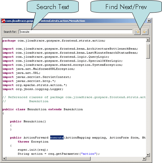Click the org.jboss.logging.Logger import
The width and height of the screenshot is (162, 163).
(33, 89)
